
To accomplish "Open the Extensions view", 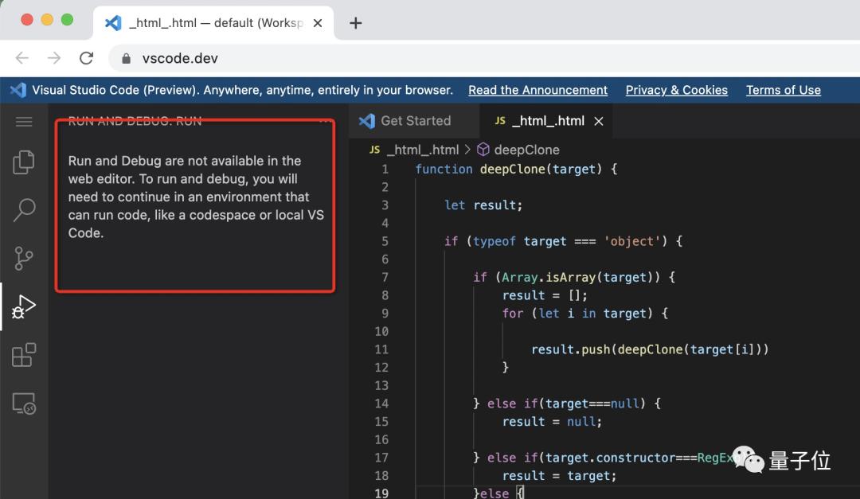I will 24,355.
